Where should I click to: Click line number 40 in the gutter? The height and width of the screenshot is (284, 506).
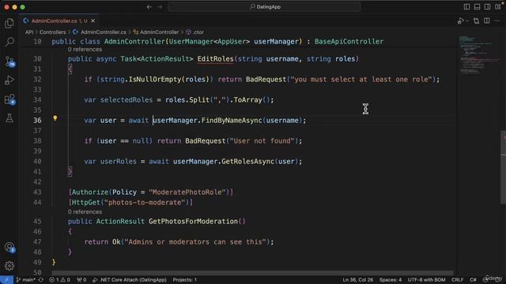[x=37, y=161]
